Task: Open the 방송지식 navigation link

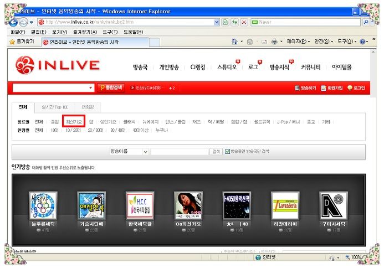Action: point(279,68)
